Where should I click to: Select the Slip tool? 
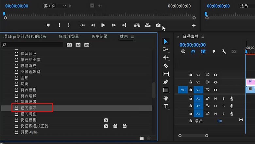pyautogui.click(x=166, y=74)
